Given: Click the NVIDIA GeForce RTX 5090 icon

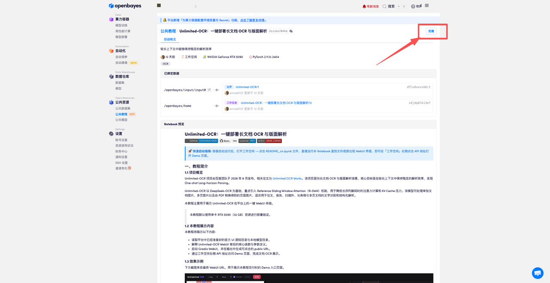Looking at the screenshot, I should pyautogui.click(x=205, y=57).
